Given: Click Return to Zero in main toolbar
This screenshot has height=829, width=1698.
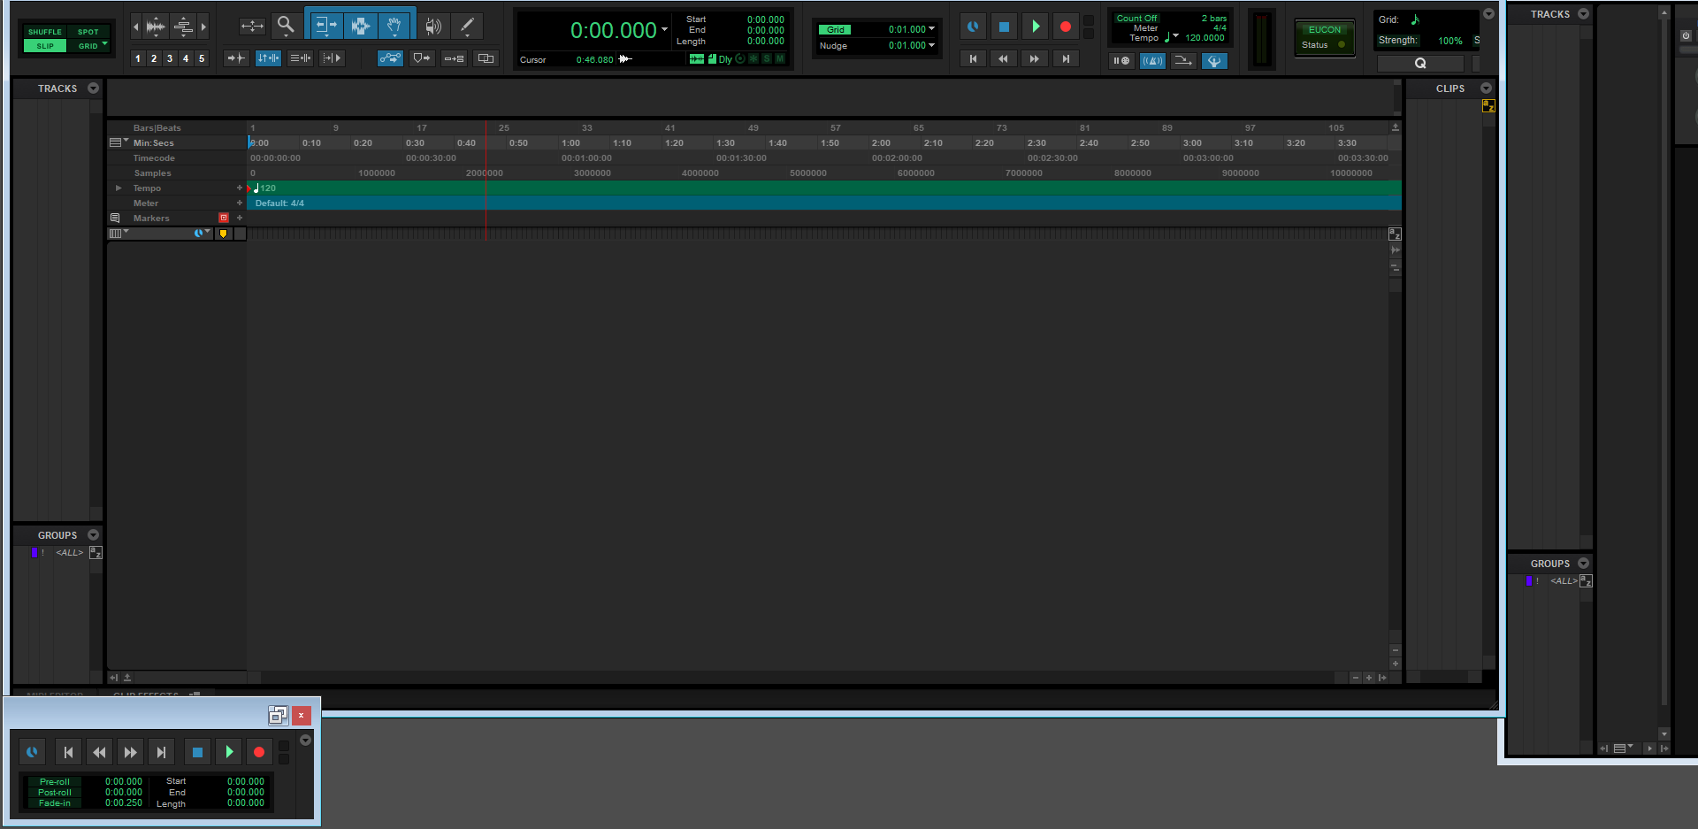Looking at the screenshot, I should pos(973,58).
